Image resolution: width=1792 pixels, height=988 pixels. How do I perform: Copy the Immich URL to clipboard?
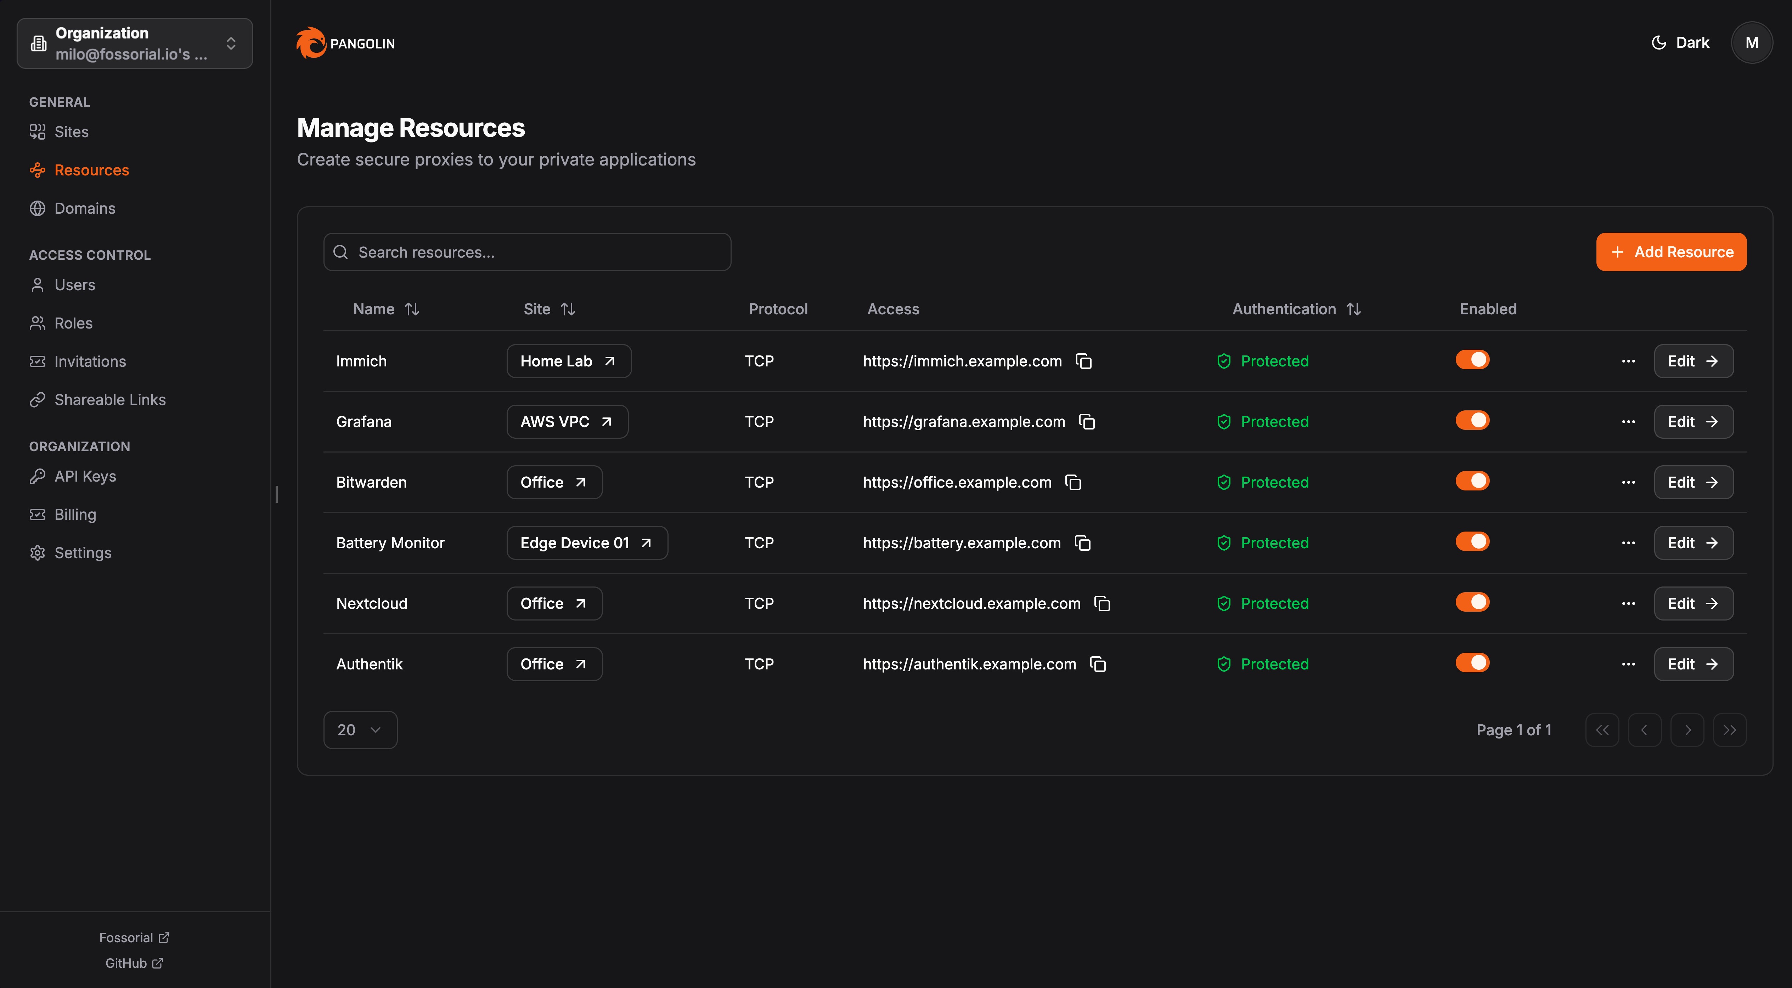[1084, 361]
